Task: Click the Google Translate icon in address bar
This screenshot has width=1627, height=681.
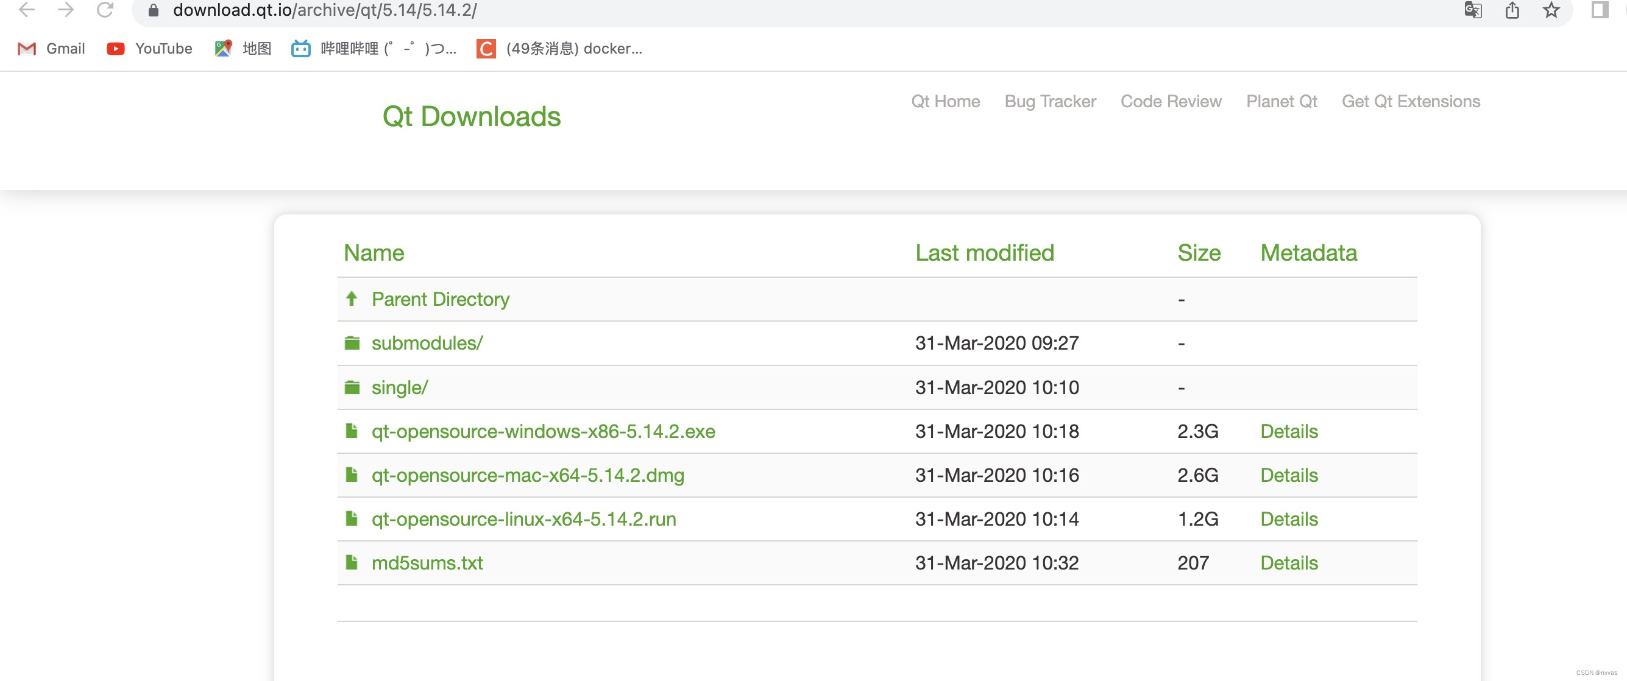Action: point(1472,10)
